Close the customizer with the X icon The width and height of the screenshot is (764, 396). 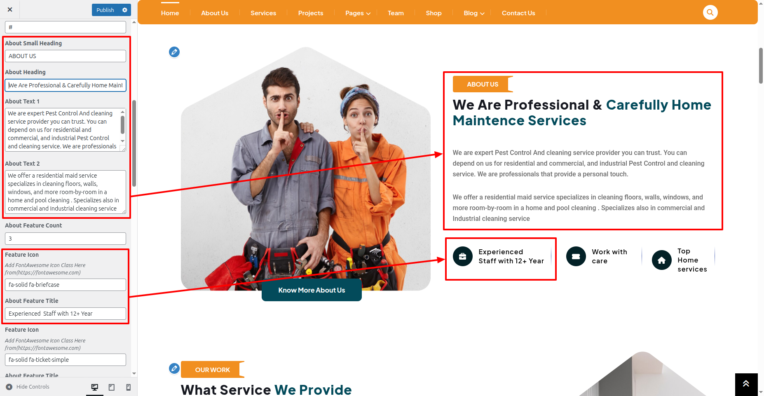click(10, 9)
